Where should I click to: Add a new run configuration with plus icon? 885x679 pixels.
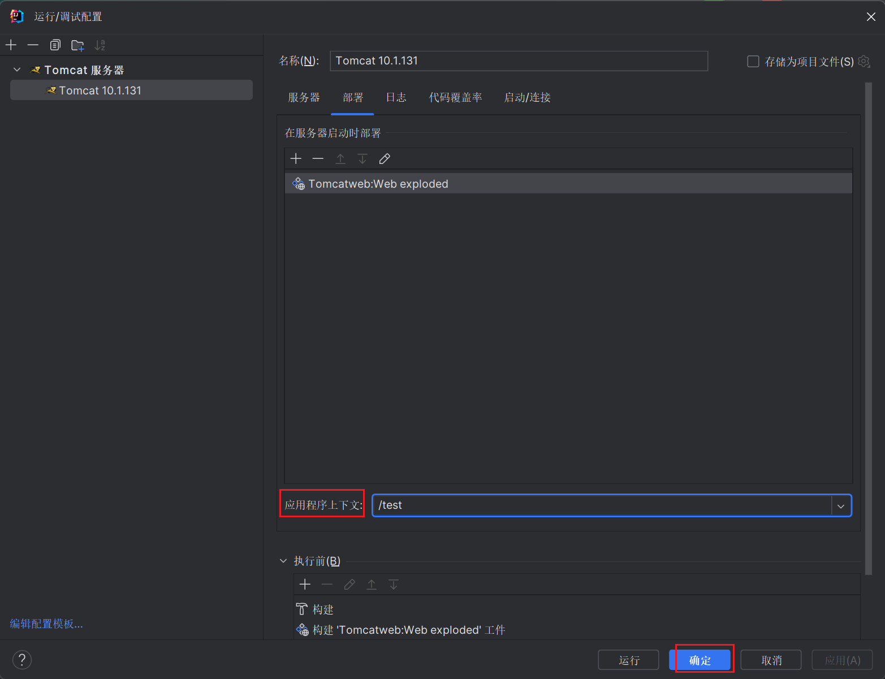pyautogui.click(x=11, y=45)
